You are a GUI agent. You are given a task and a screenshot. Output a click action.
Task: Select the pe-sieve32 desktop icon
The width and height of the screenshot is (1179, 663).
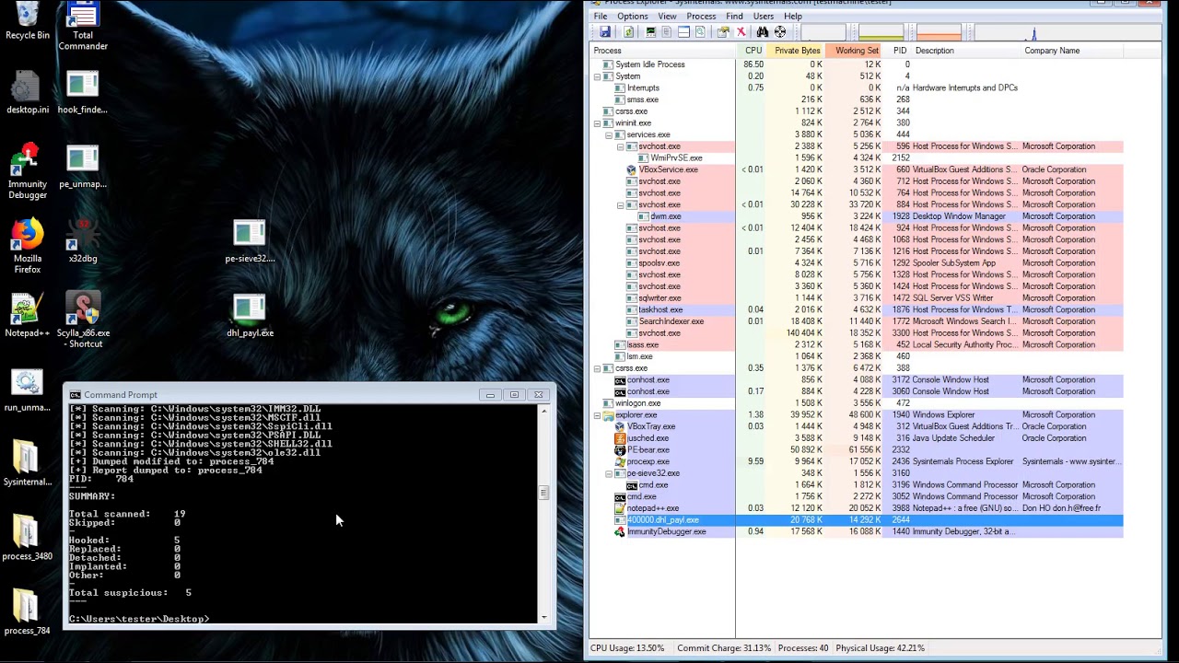(x=250, y=241)
